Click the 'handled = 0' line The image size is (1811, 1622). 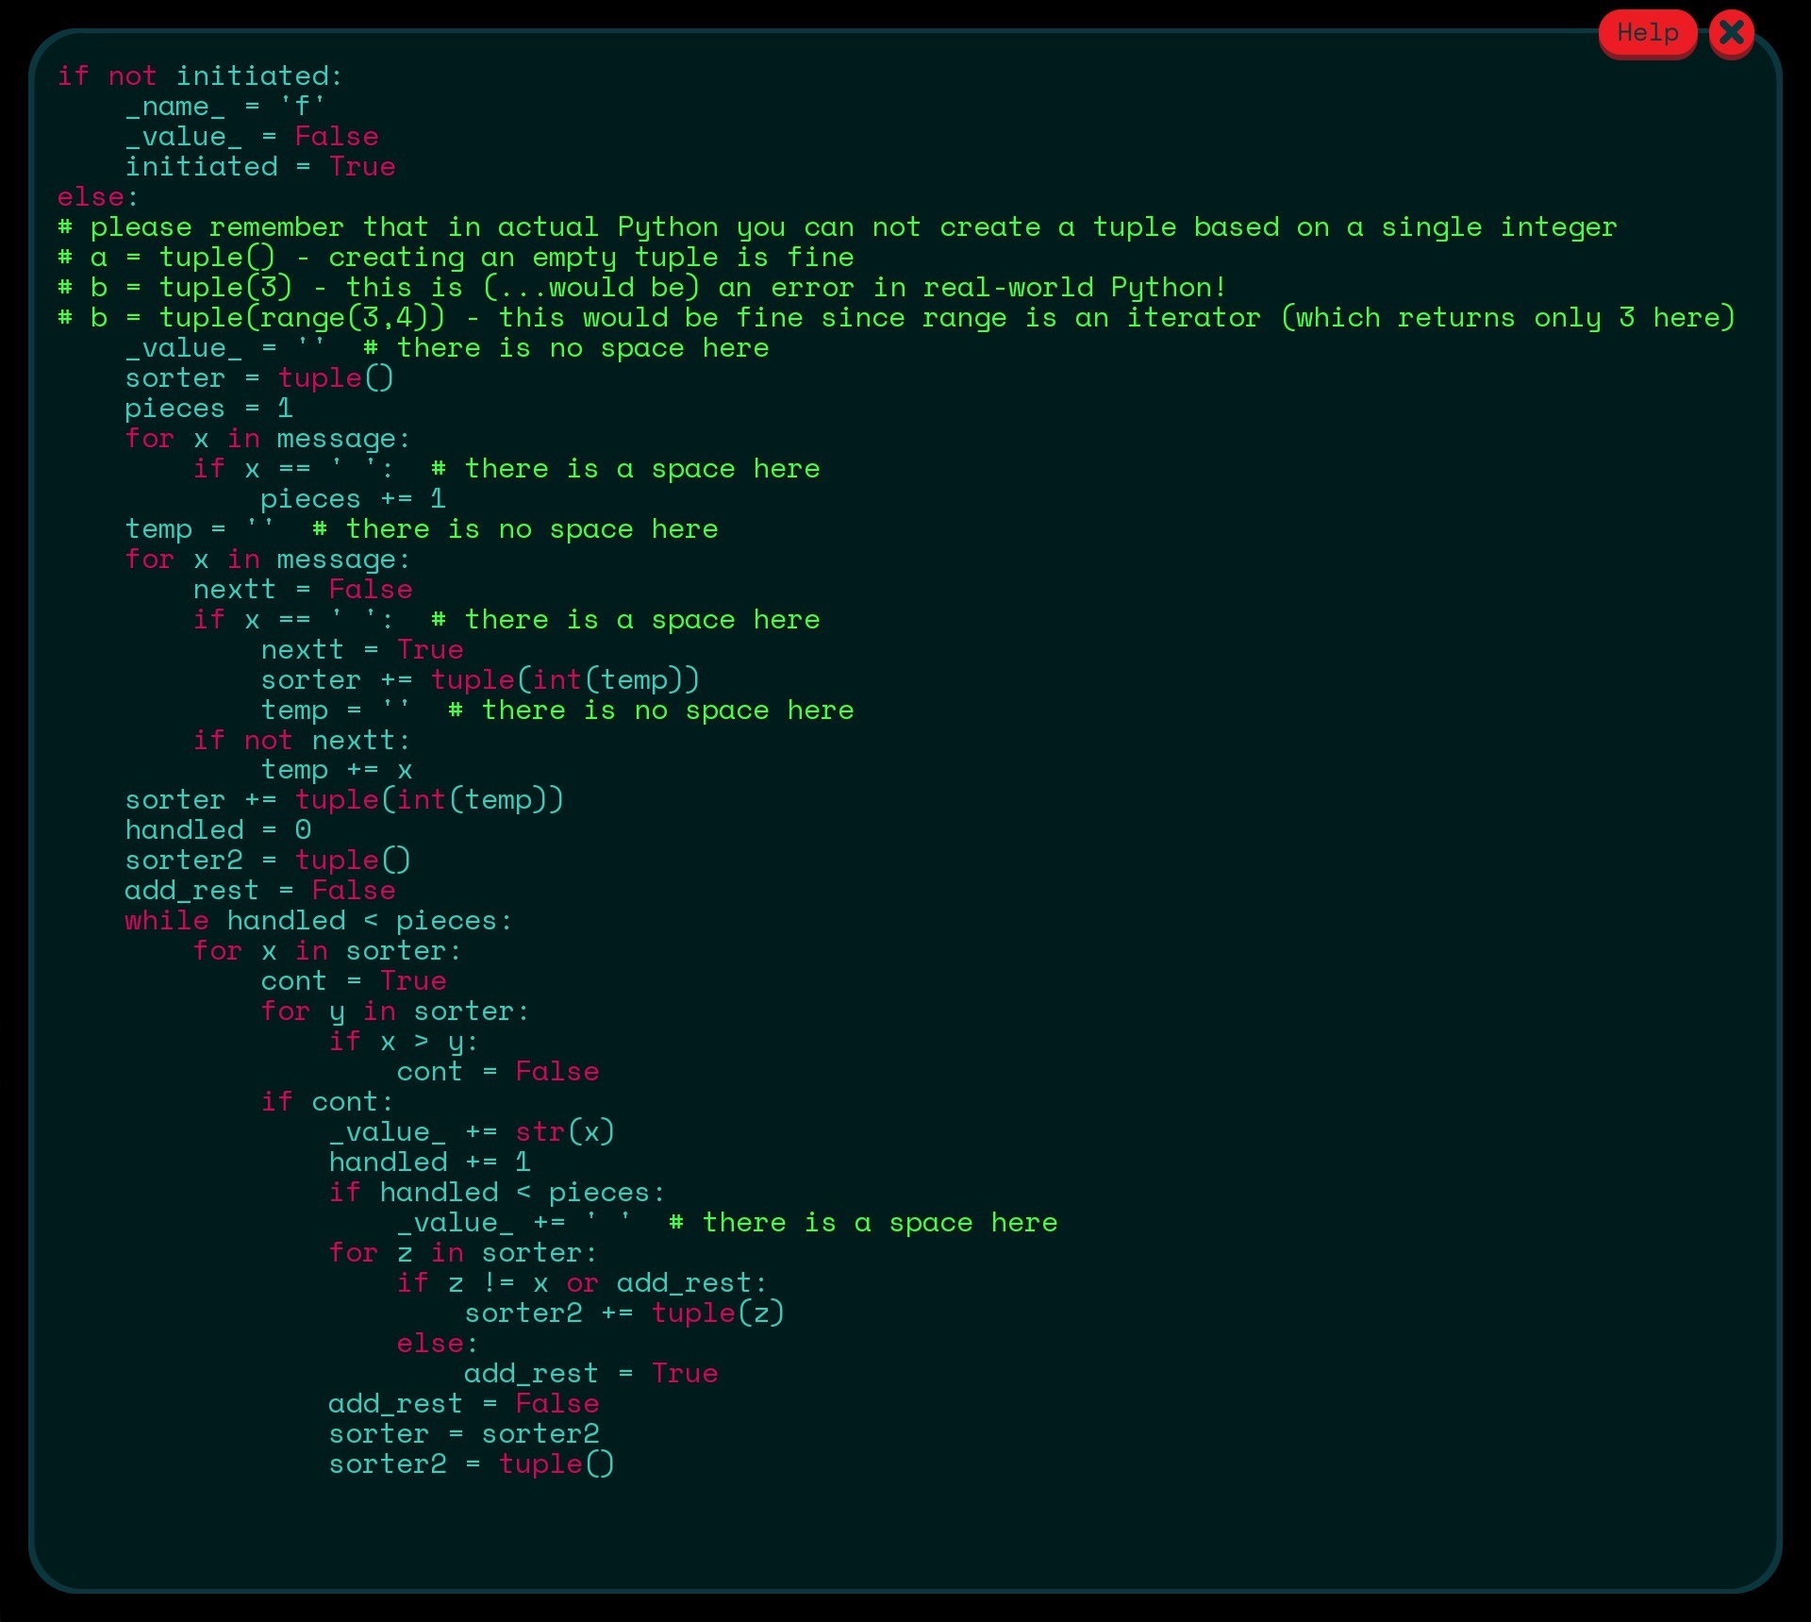217,830
